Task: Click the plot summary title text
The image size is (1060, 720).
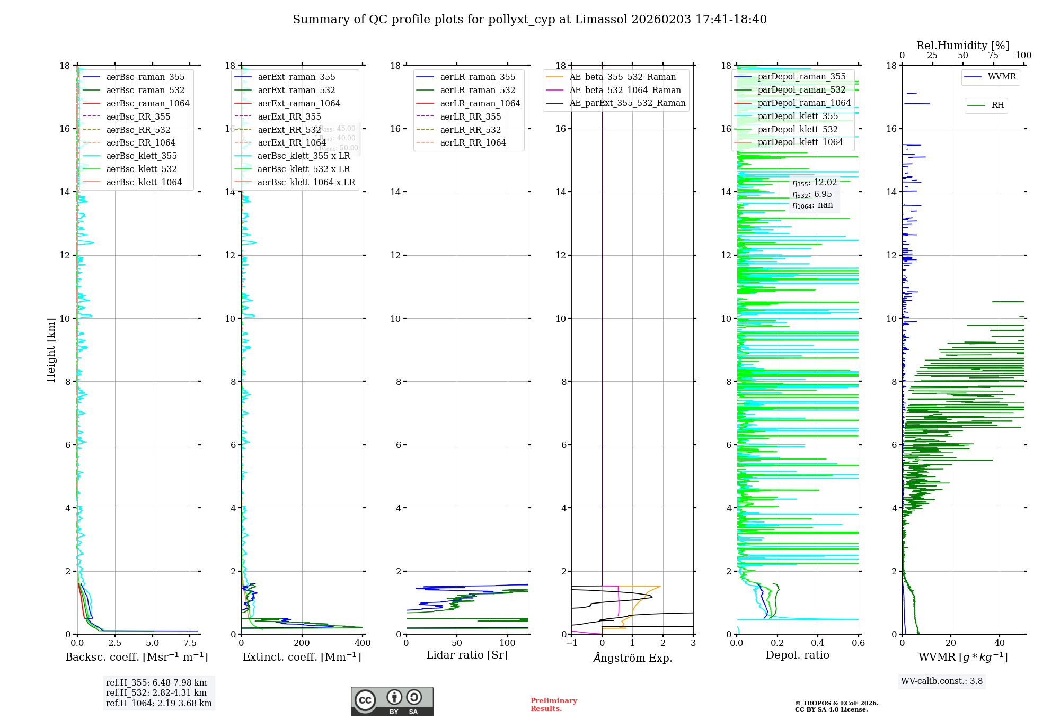Action: click(x=529, y=20)
